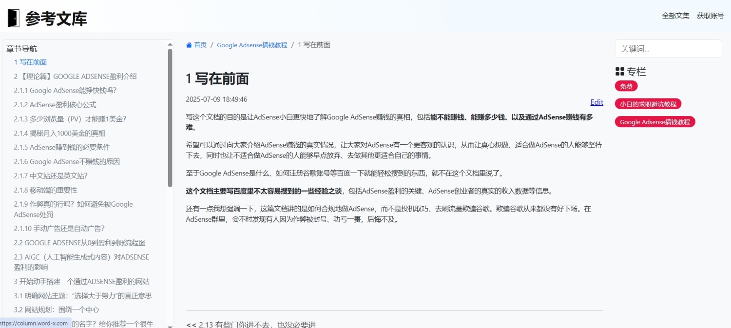This screenshot has height=328, width=731.
Task: Open 2.1.6 Google AdSense不赚钱的原因
Action: click(x=67, y=162)
